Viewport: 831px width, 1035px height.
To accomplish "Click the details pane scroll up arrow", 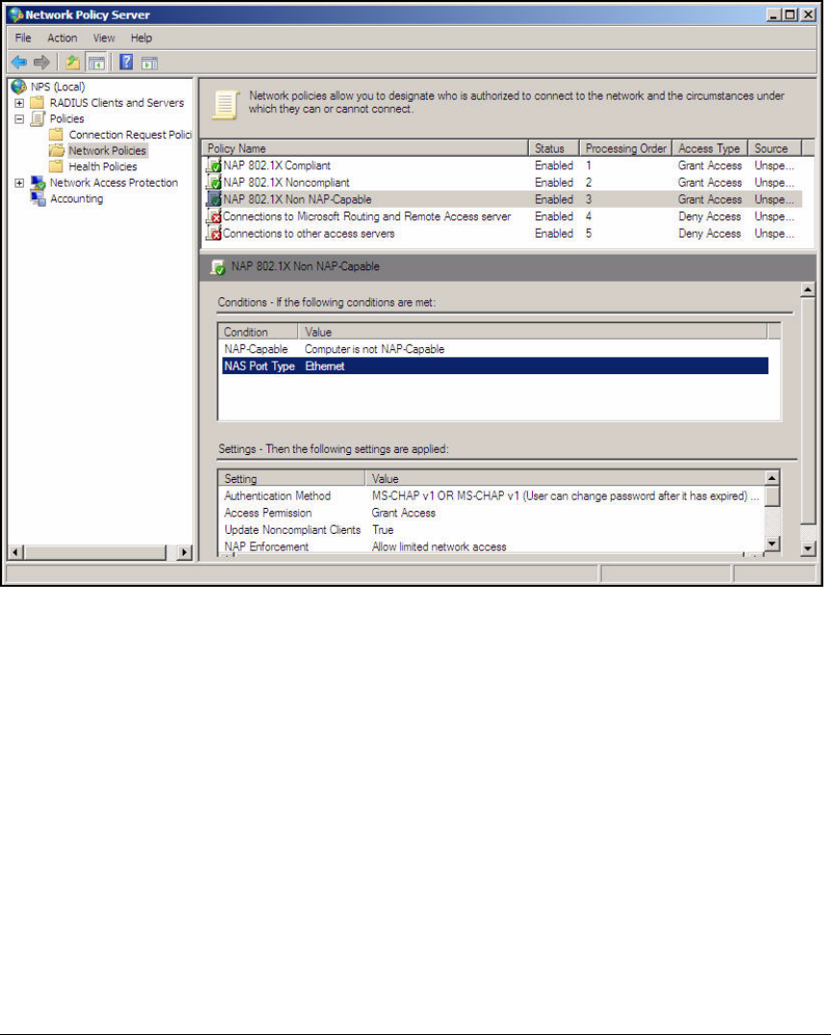I will 808,290.
